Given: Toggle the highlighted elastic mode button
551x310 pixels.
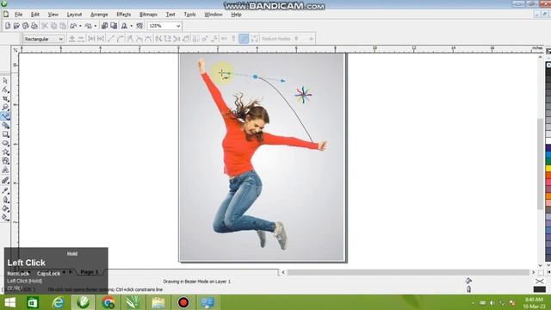Looking at the screenshot, I should [244, 39].
